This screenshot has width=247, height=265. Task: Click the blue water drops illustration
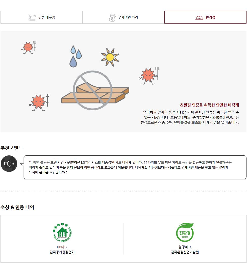pyautogui.click(x=76, y=56)
